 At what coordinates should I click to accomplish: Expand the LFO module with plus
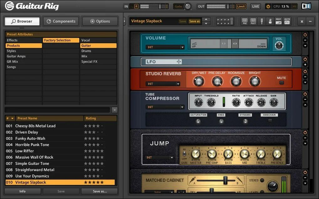pyautogui.click(x=305, y=65)
